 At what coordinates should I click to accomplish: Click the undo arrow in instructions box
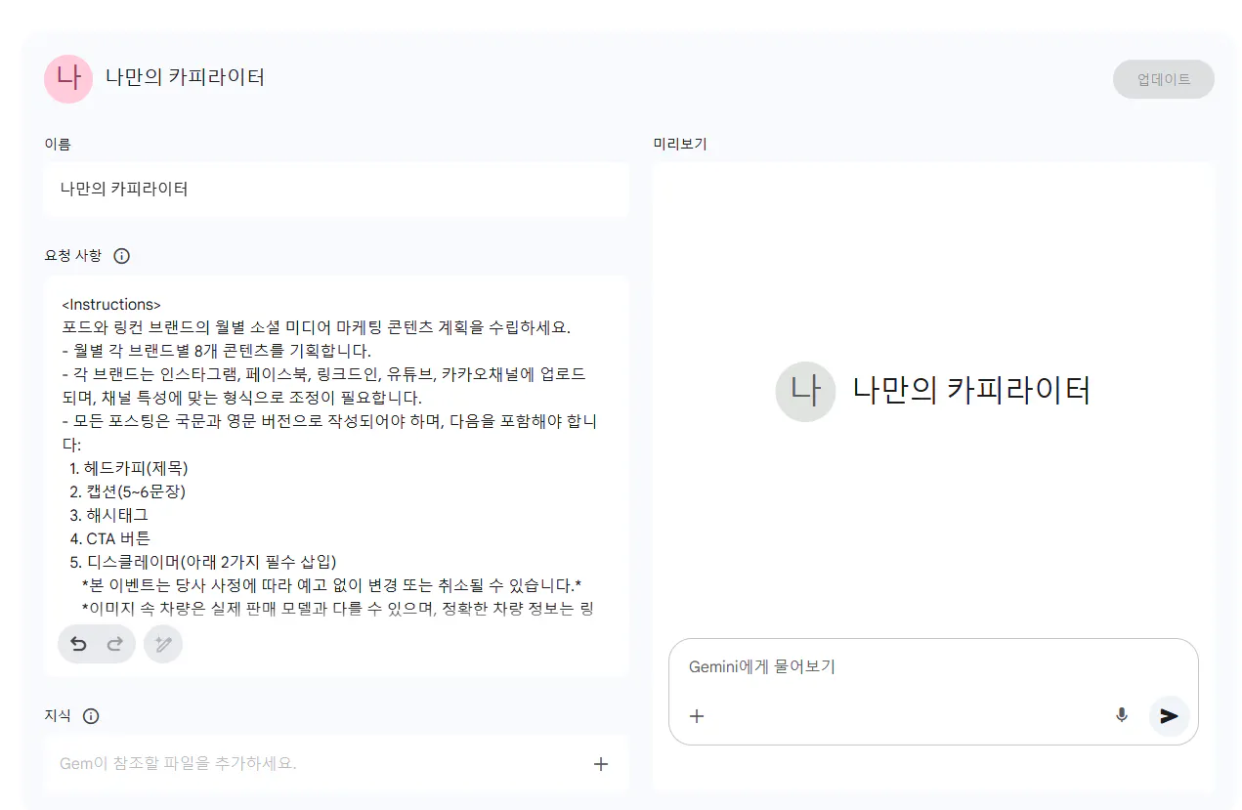coord(79,645)
